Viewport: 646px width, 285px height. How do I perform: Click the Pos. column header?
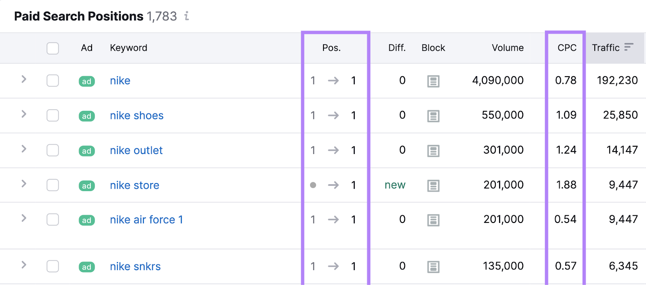331,48
